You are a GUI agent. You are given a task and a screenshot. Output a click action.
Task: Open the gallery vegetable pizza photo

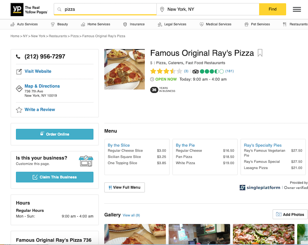pos(264,234)
